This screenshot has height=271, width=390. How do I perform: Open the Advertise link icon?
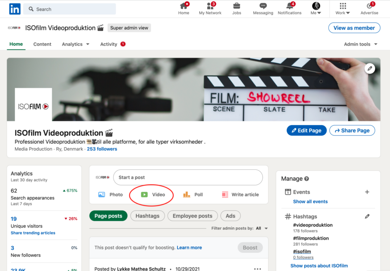click(x=369, y=8)
